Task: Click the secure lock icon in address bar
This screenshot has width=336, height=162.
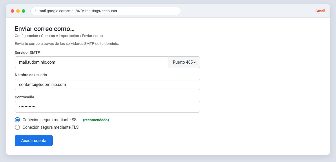Action: click(36, 11)
